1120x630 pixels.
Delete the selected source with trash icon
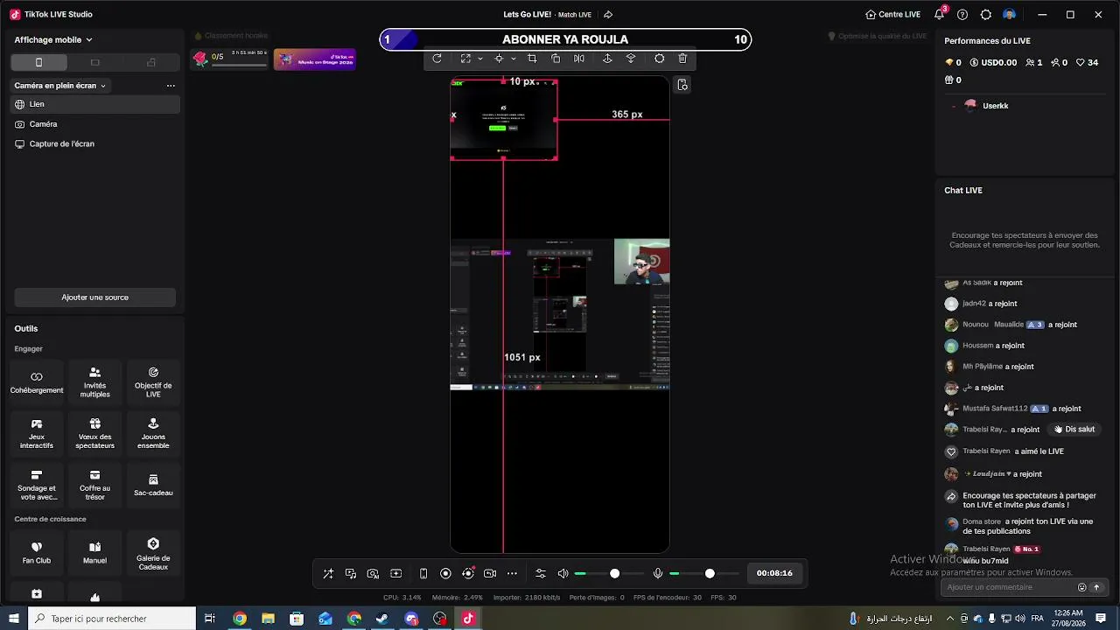(x=683, y=59)
